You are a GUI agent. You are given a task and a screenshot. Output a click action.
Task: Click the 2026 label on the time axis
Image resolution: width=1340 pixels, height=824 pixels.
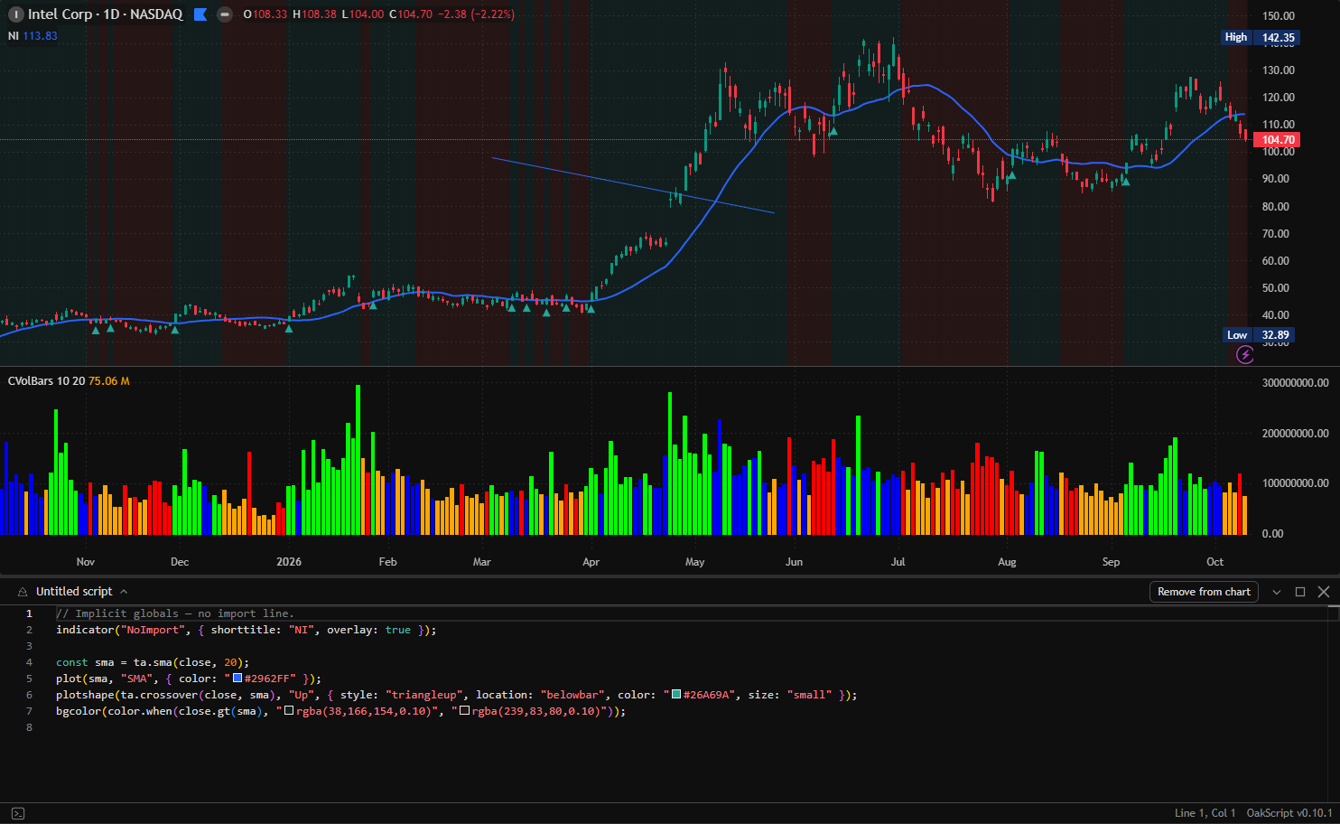click(289, 562)
